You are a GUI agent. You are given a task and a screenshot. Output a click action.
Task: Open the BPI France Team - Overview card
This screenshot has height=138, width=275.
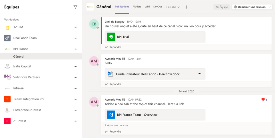[155, 115]
